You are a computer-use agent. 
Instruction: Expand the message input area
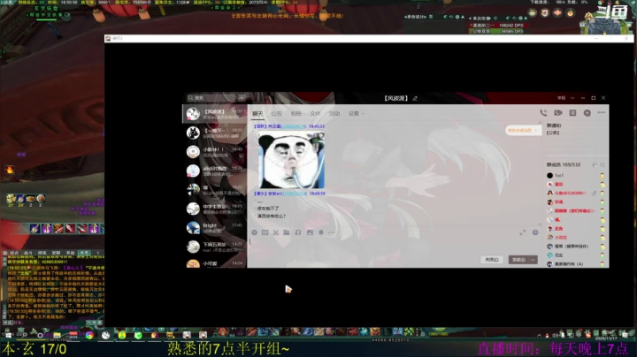tap(523, 232)
